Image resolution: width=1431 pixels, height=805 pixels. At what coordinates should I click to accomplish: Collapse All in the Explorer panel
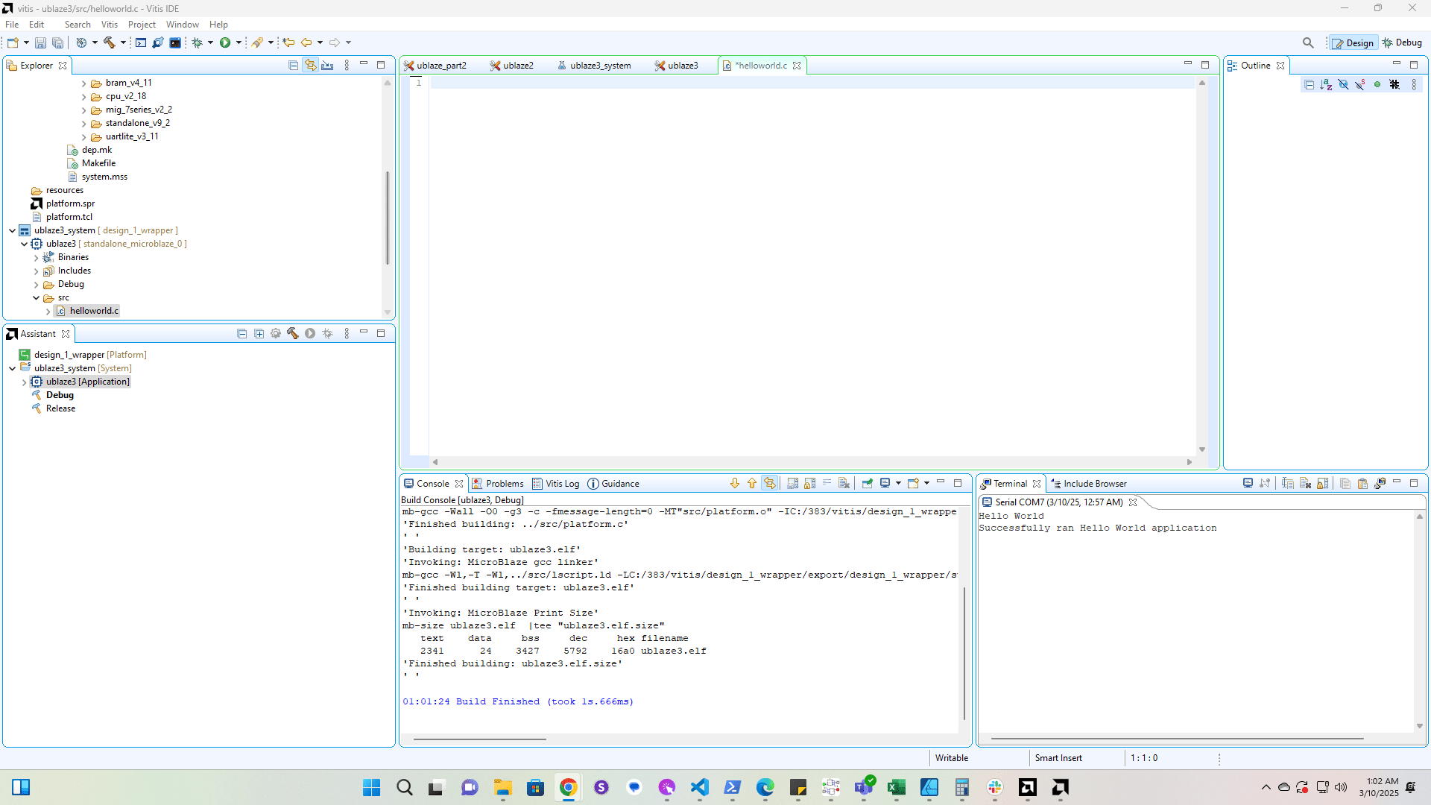(293, 66)
